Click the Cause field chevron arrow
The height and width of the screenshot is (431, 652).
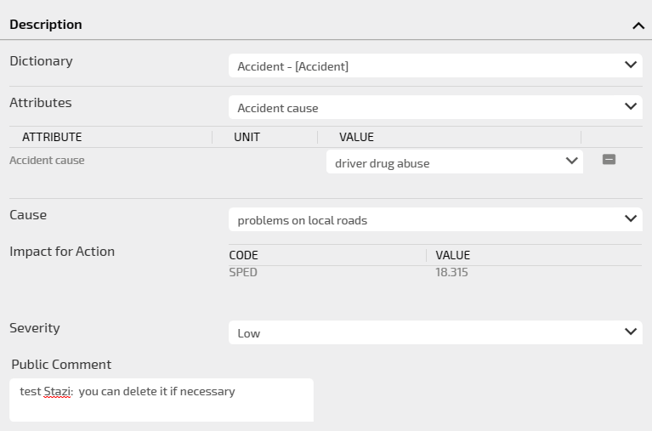(x=631, y=219)
